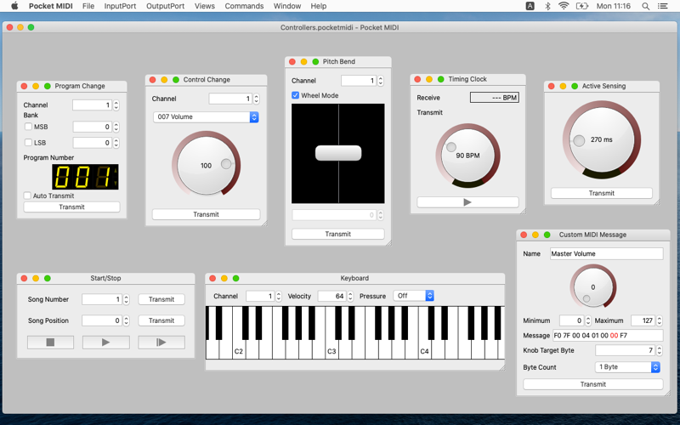Uncheck Wheel Mode in Pitch Bend
This screenshot has width=680, height=425.
pyautogui.click(x=295, y=95)
